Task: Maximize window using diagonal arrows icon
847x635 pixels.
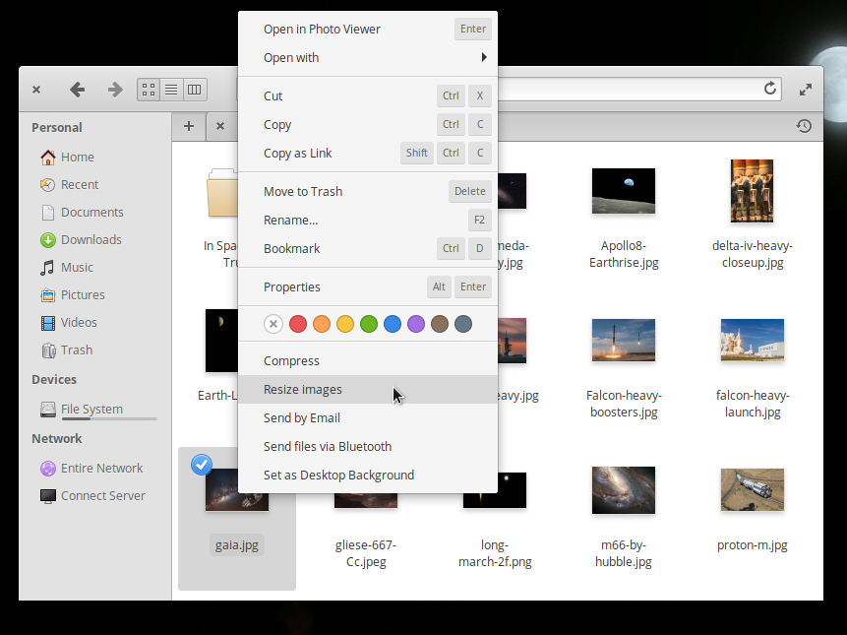Action: [x=806, y=90]
